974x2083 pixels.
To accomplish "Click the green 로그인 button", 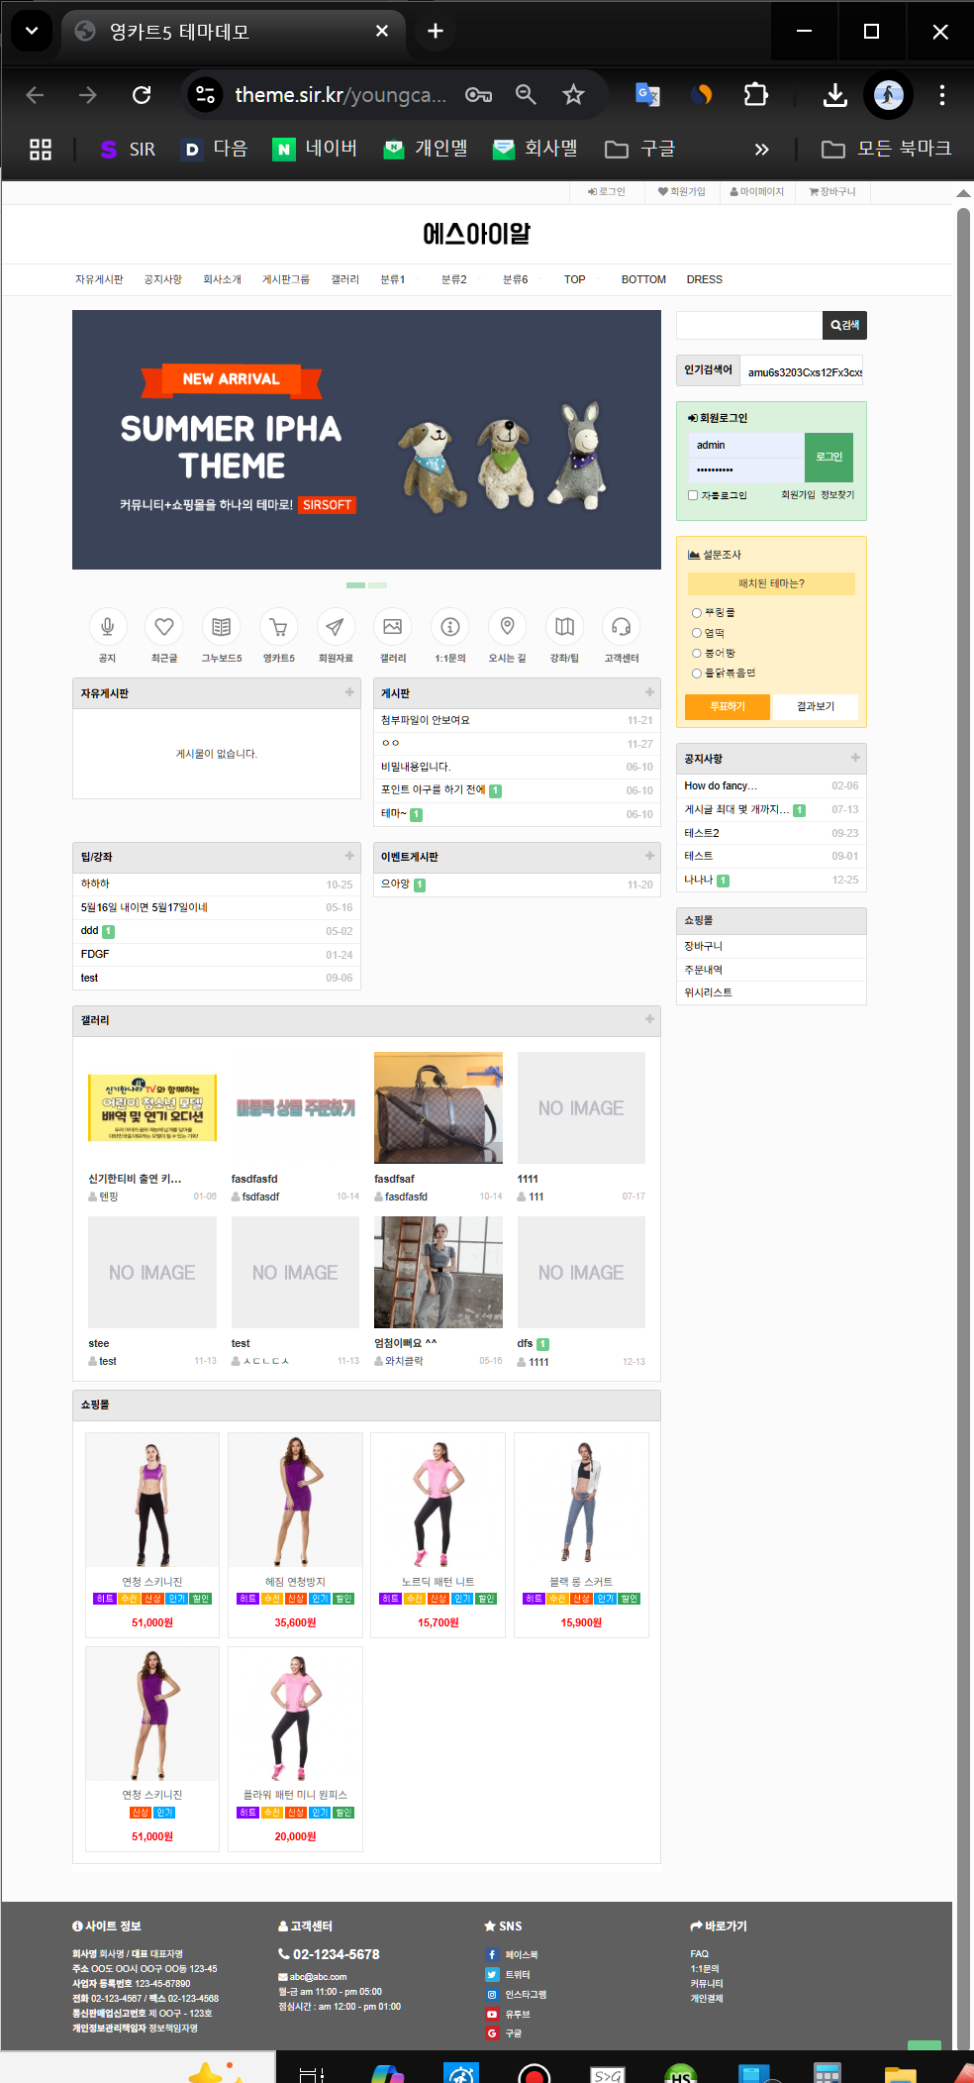I will click(828, 457).
